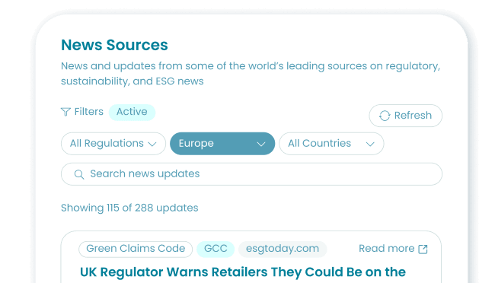Click the magnifier icon in search box
The height and width of the screenshot is (283, 495).
[79, 174]
